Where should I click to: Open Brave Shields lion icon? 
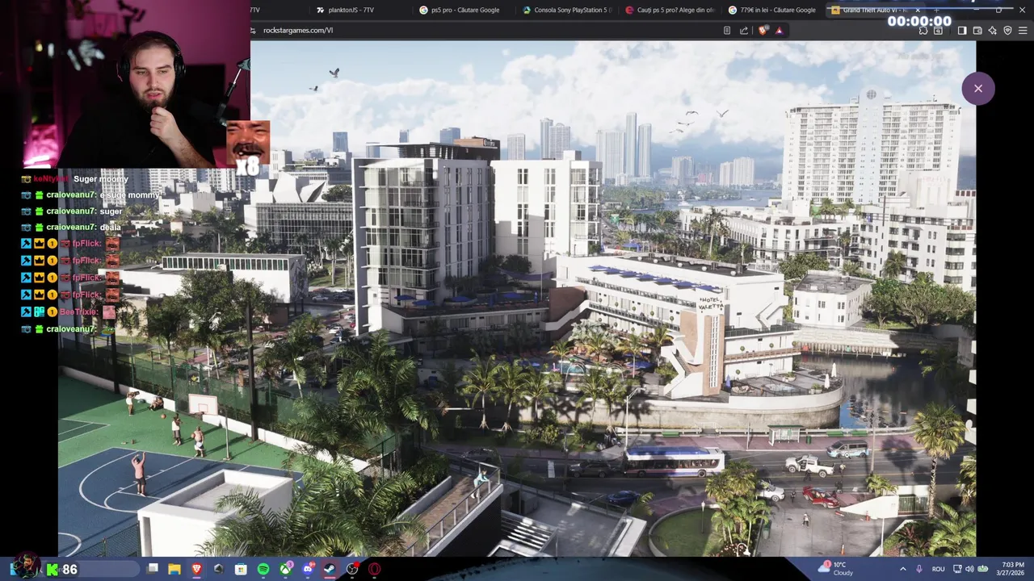tap(763, 31)
